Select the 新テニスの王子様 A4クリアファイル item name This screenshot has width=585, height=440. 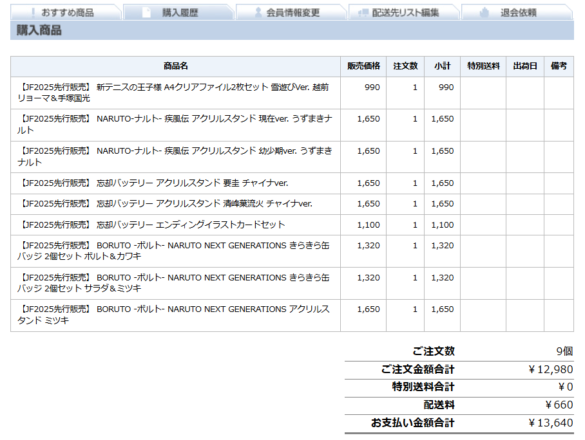pyautogui.click(x=173, y=93)
